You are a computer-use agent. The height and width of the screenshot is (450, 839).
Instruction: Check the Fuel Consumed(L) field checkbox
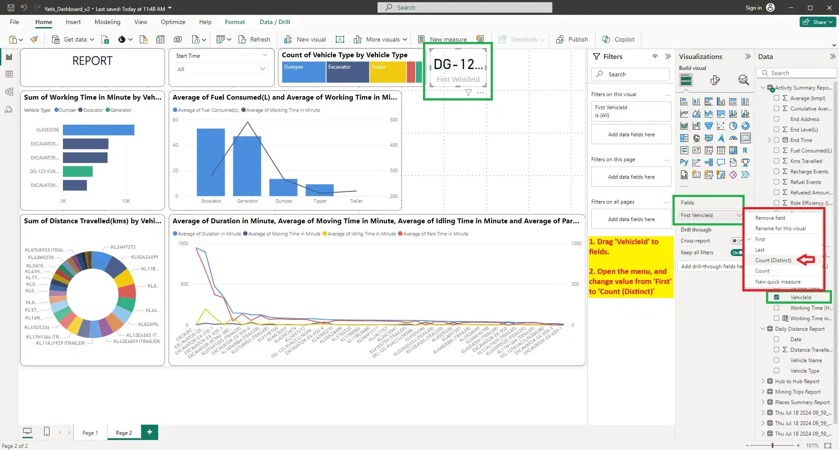[x=777, y=150]
